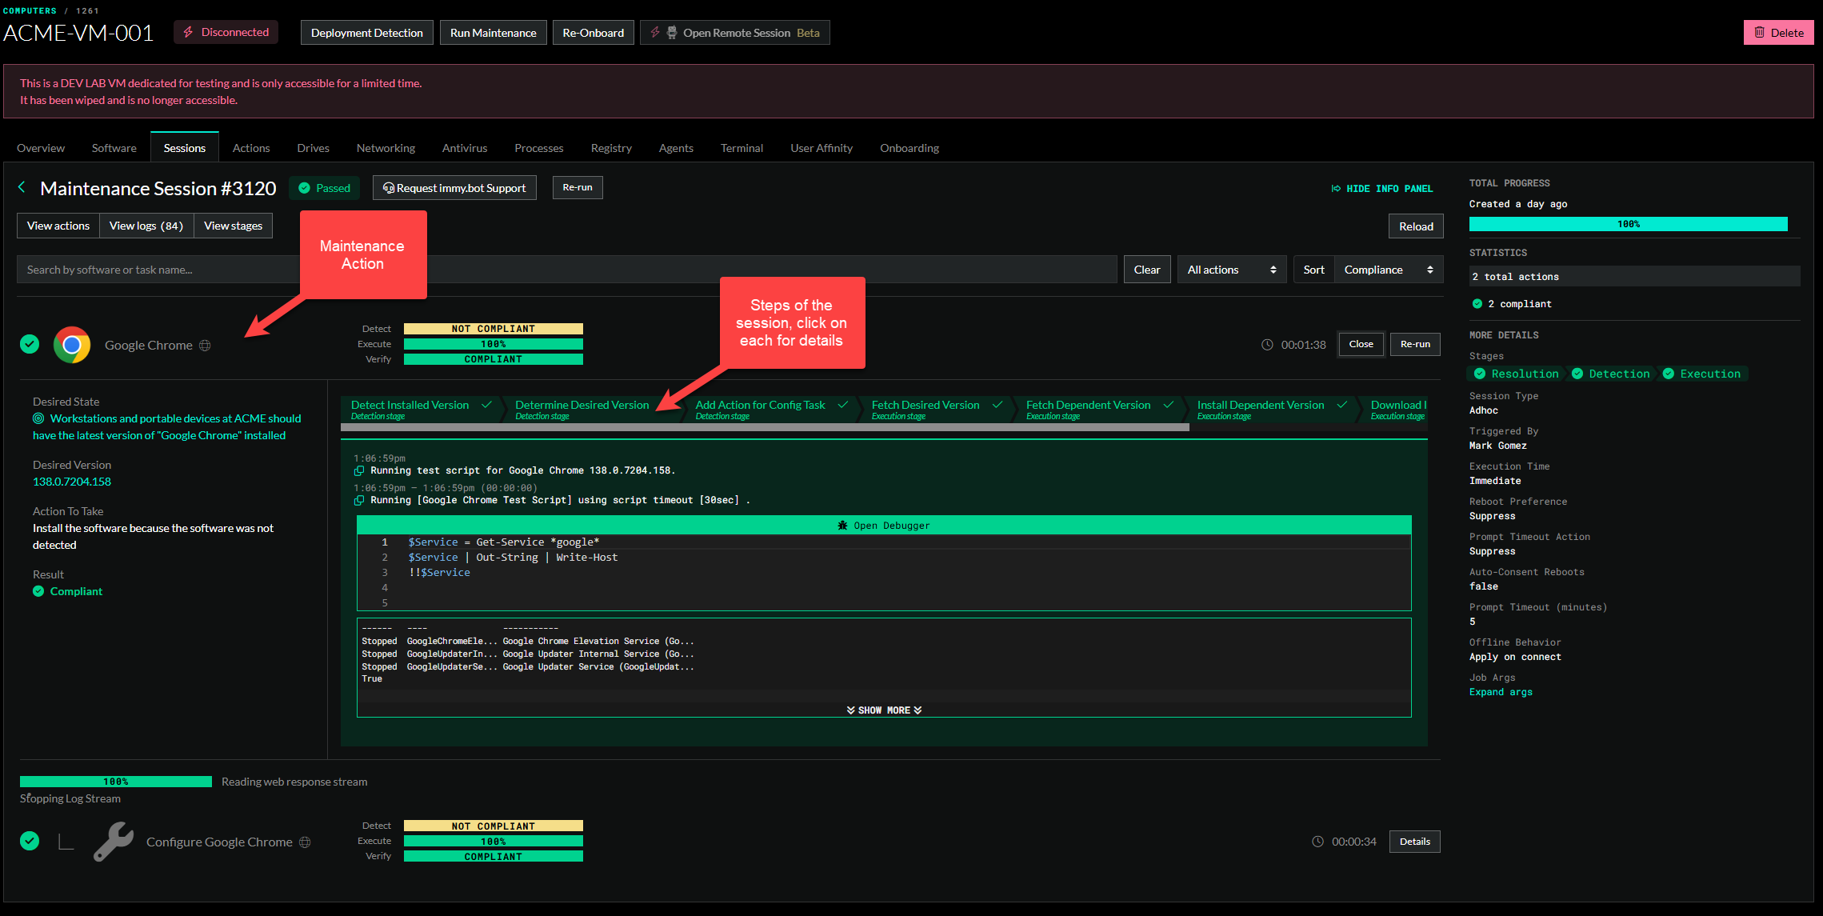Open the Antivirus tab

pos(464,148)
